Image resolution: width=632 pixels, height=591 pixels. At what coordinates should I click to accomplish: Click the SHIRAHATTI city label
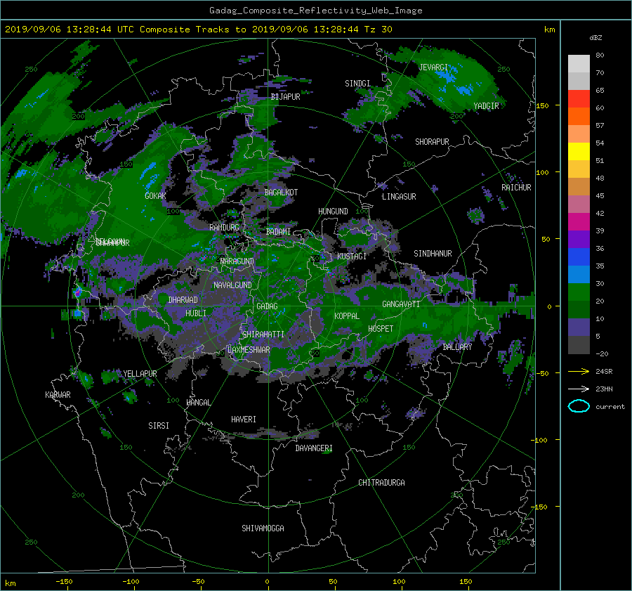[x=263, y=334]
